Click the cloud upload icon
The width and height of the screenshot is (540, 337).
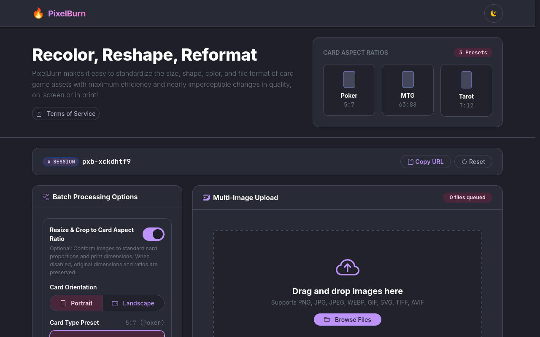coord(348,267)
